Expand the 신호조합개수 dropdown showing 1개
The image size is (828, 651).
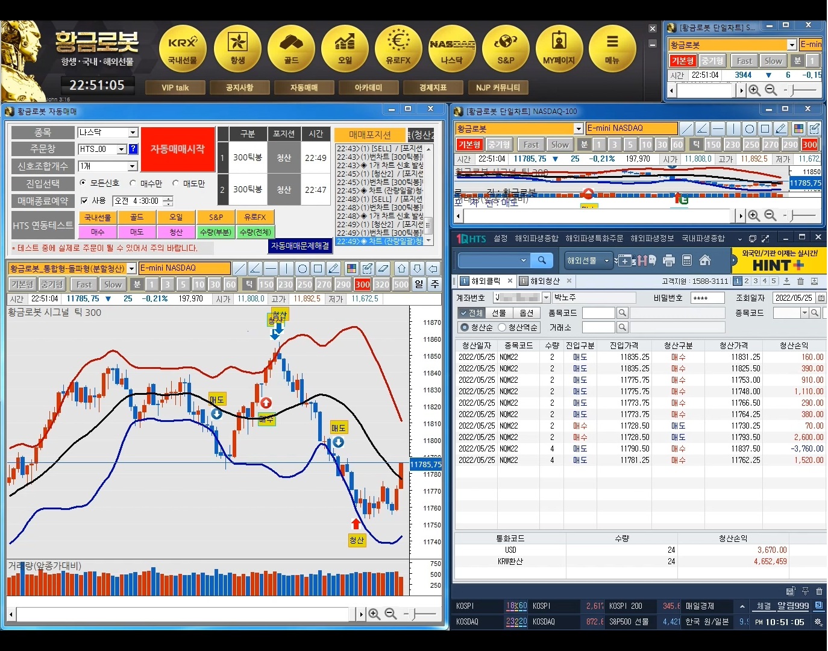coord(133,166)
